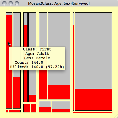Image resolution: width=118 pixels, height=118 pixels.
Task: Click gray area of Third-class adult female tile
Action: click(x=43, y=29)
